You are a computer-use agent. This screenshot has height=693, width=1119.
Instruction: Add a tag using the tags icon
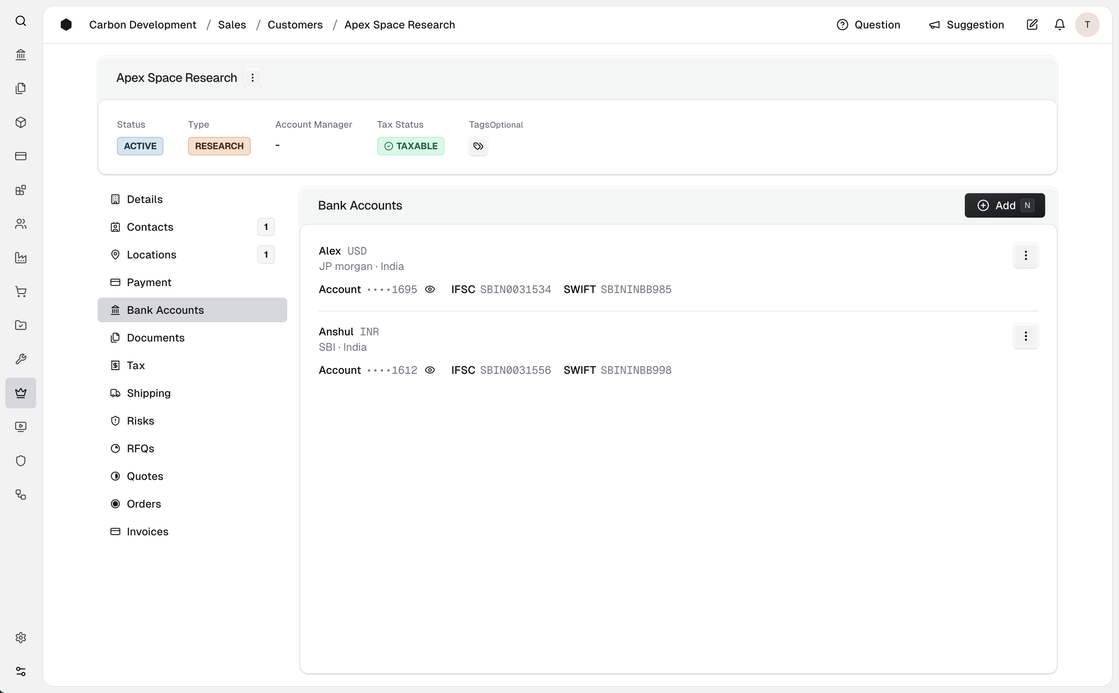click(478, 146)
